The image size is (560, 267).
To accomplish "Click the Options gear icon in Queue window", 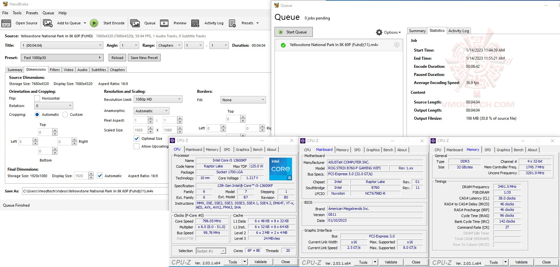I will pyautogui.click(x=379, y=32).
